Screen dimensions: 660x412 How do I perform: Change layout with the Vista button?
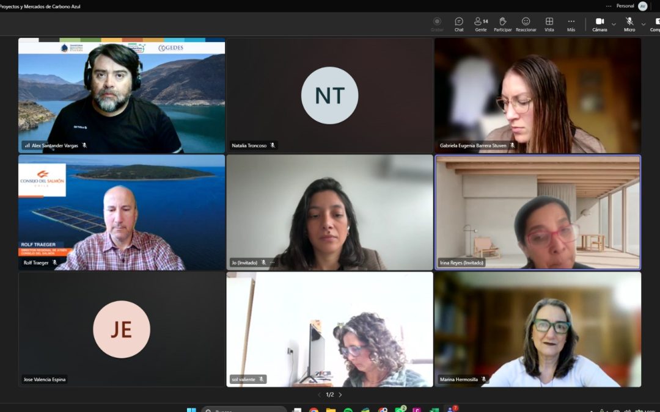click(549, 24)
